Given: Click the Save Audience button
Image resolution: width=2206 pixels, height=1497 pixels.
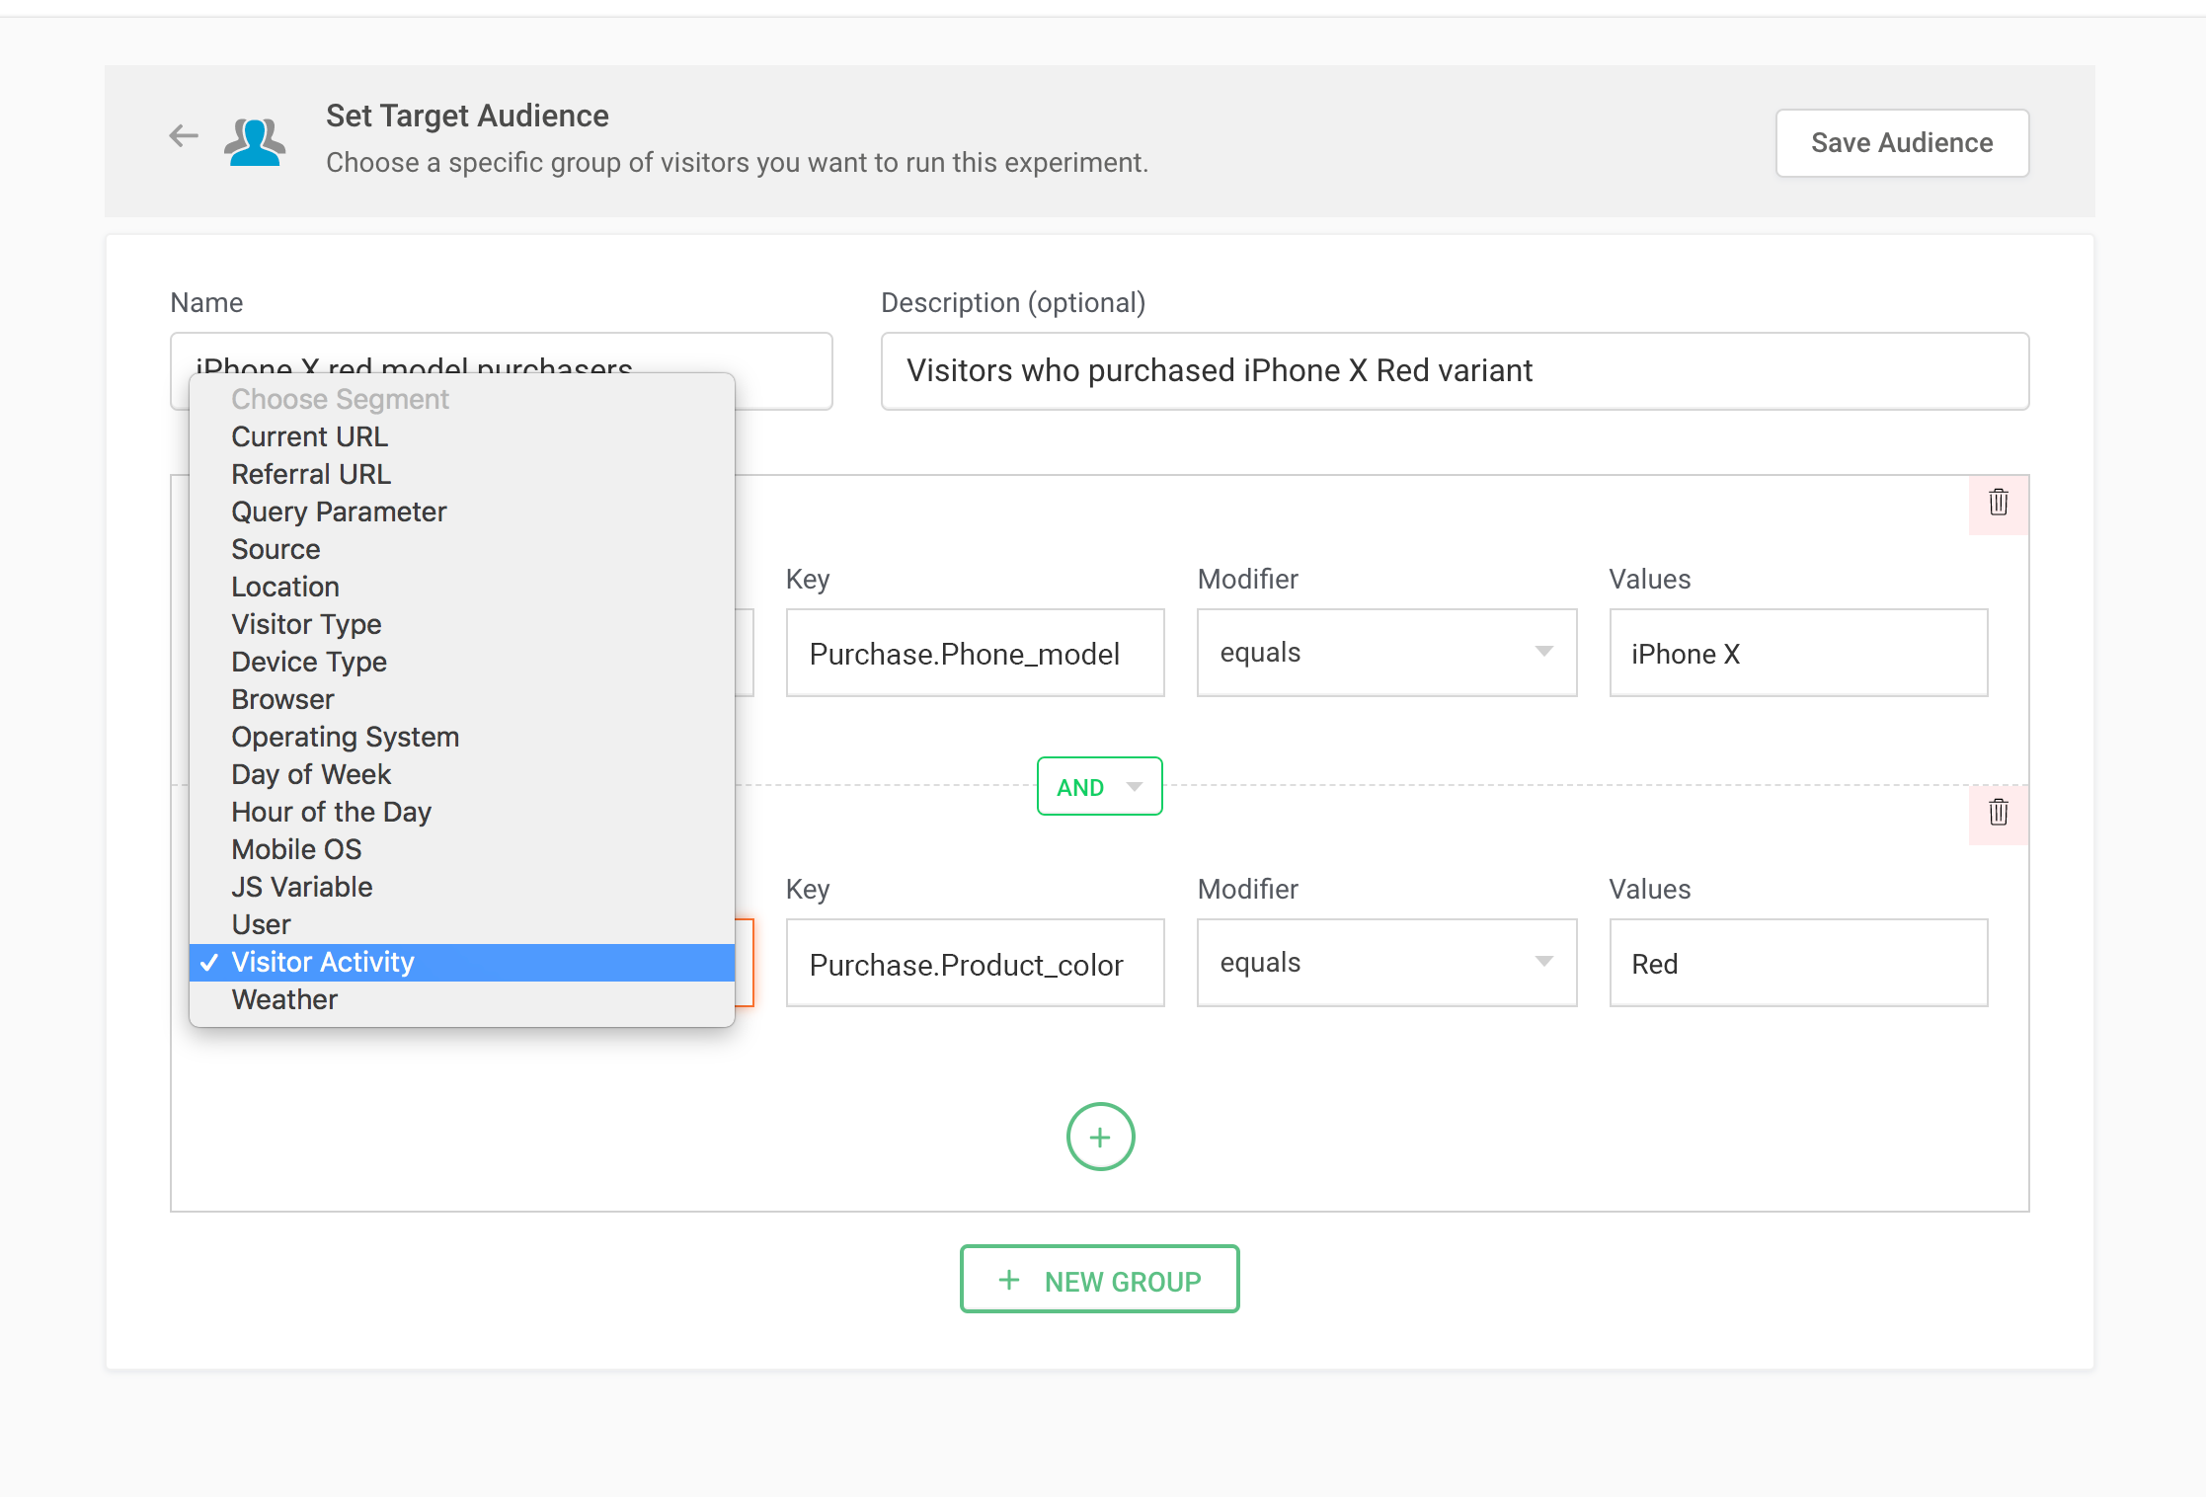Looking at the screenshot, I should pos(1901,143).
